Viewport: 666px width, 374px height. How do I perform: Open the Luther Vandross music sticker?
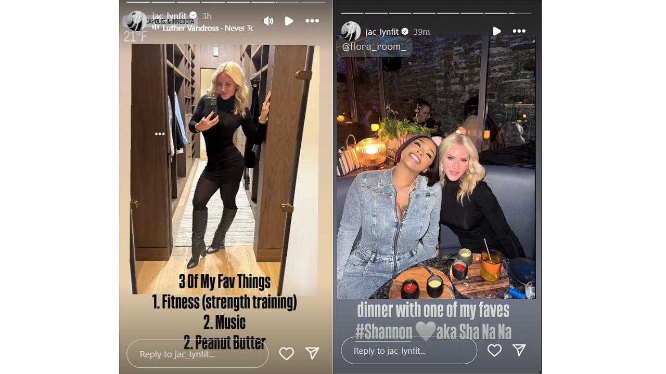pos(203,28)
